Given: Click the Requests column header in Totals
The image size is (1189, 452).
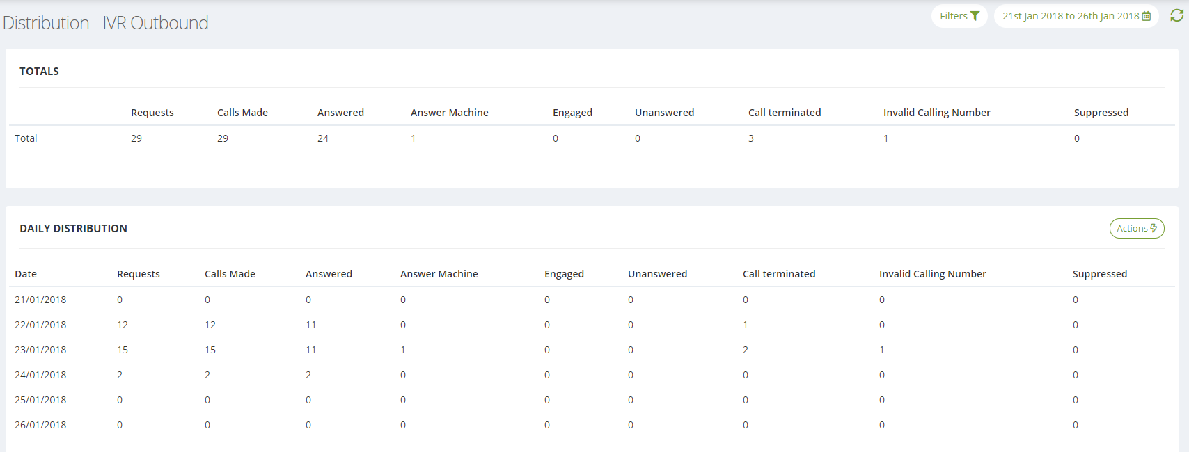Looking at the screenshot, I should tap(152, 113).
